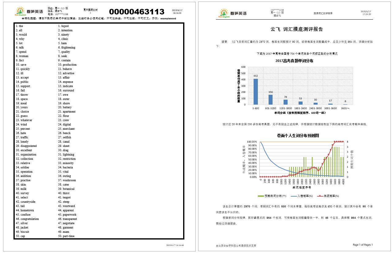Click the bar labeled 412 in the 2017 chart
Image resolution: width=392 pixels, height=253 pixels.
coord(255,92)
